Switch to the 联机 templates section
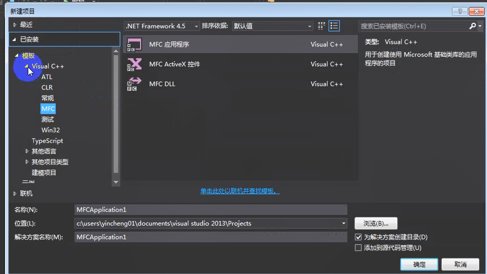Image resolution: width=487 pixels, height=274 pixels. pyautogui.click(x=26, y=193)
